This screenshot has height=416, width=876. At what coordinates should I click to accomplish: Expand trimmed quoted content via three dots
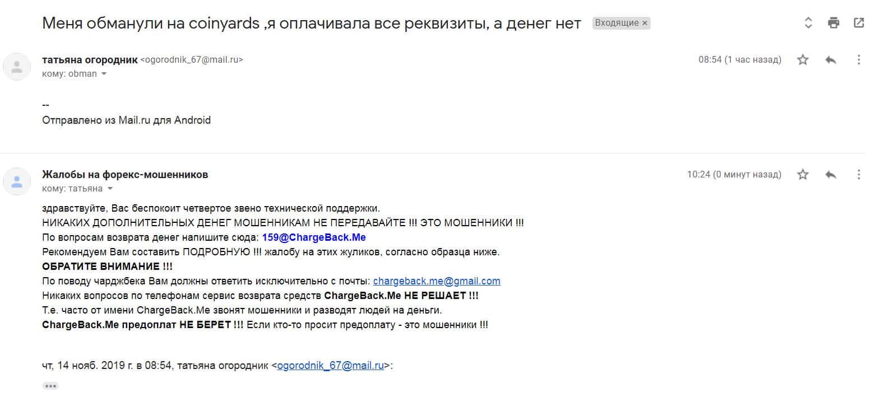tap(50, 386)
